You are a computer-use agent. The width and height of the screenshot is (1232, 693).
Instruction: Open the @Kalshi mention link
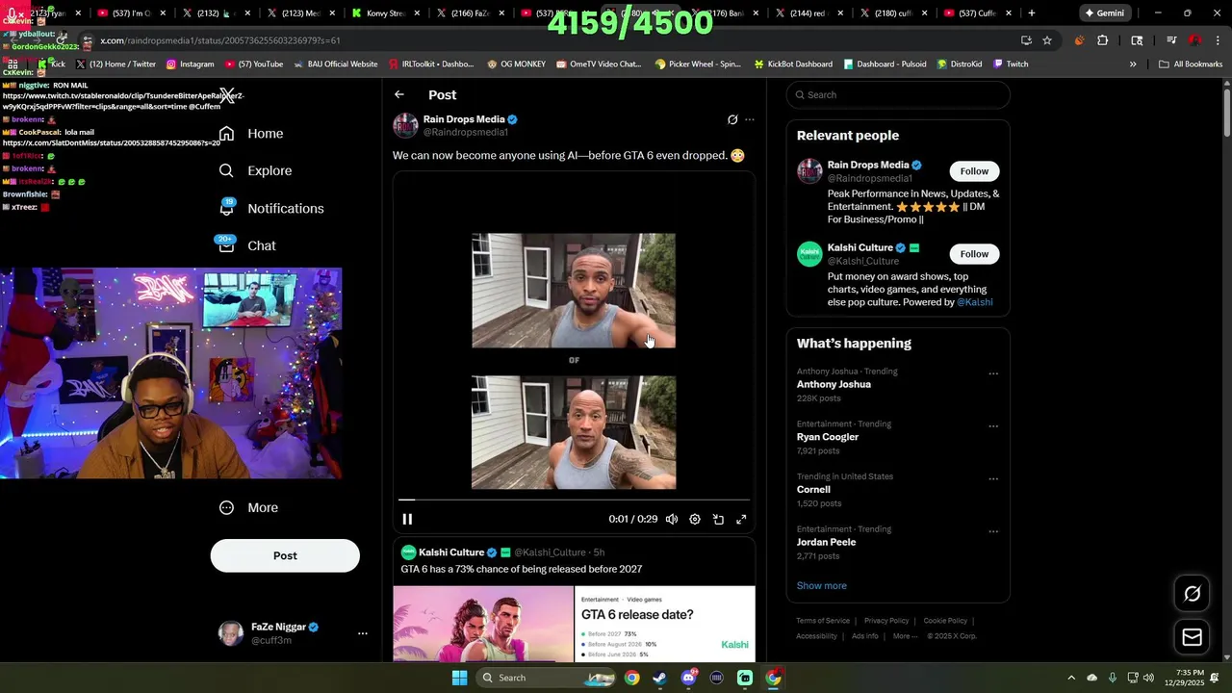tap(975, 302)
